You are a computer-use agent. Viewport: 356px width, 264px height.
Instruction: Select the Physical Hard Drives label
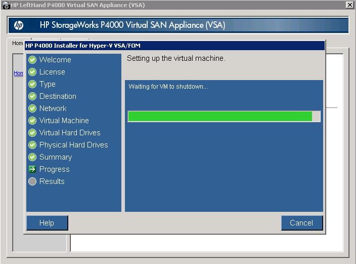click(73, 145)
